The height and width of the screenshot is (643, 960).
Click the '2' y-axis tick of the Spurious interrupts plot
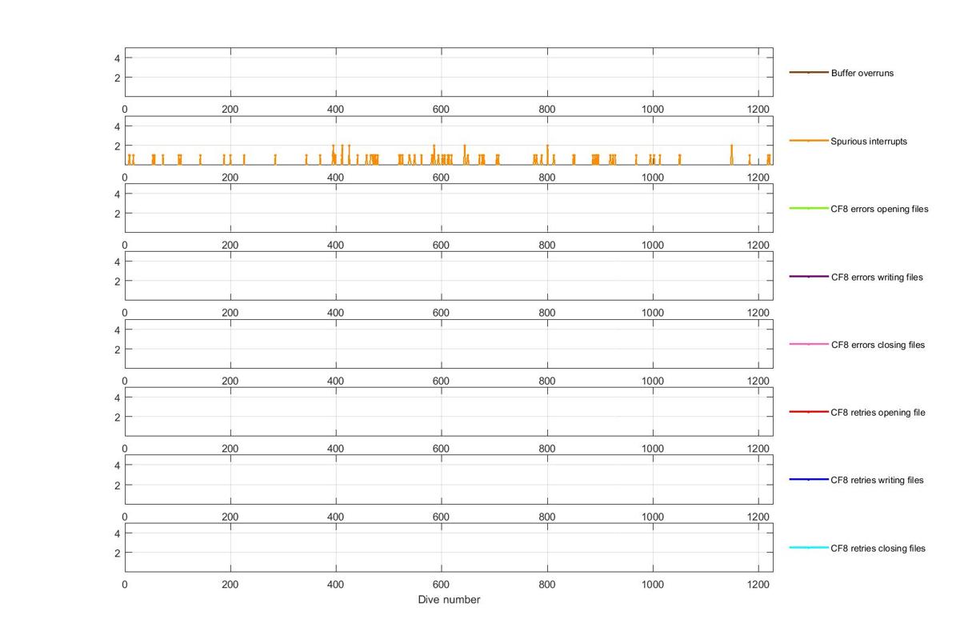tap(117, 146)
